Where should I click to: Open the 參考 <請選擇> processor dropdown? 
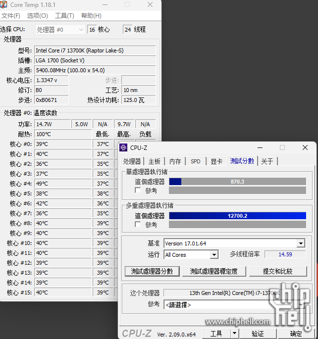(235, 305)
